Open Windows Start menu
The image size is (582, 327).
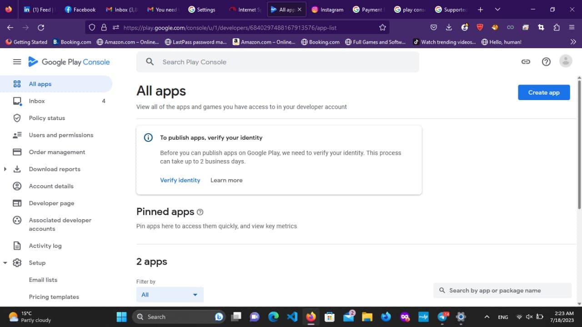coord(121,317)
